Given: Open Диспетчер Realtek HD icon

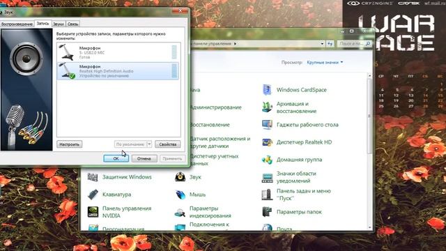Looking at the screenshot, I should (x=267, y=142).
